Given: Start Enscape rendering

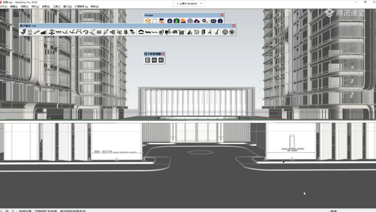Looking at the screenshot, I should coord(148,21).
